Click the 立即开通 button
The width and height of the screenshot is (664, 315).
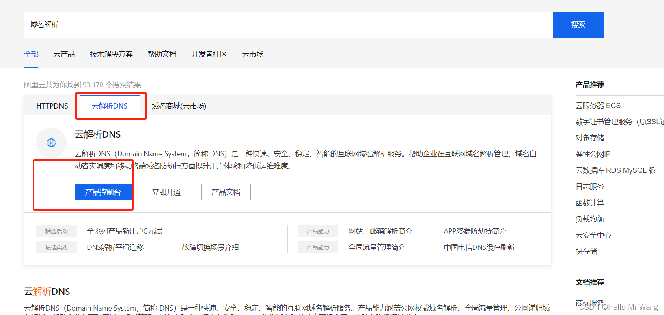click(166, 192)
